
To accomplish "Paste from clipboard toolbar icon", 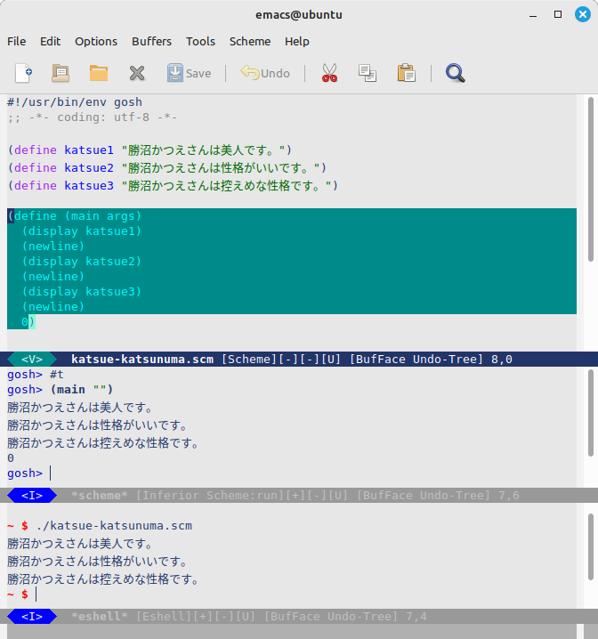I will [x=406, y=73].
